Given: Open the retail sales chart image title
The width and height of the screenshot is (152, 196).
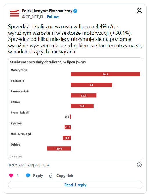Looking at the screenshot, I should point(48,62).
